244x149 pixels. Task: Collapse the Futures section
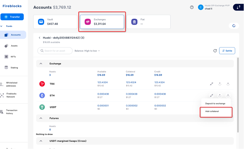tap(41, 118)
